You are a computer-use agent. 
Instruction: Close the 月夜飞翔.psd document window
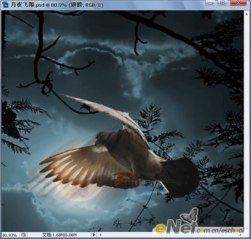(x=238, y=3)
